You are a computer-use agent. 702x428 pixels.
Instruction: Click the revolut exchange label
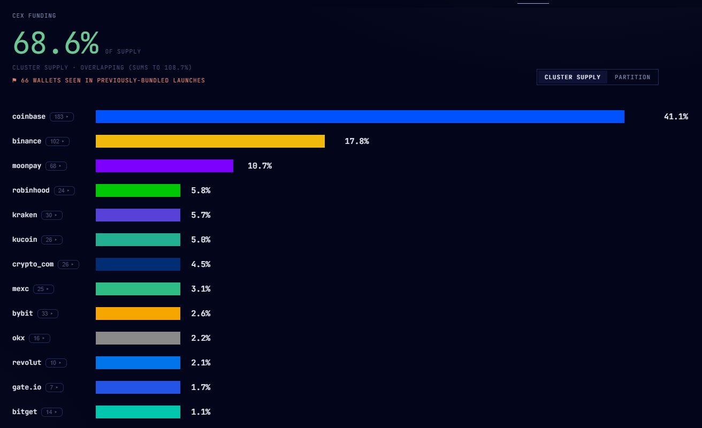pos(27,363)
